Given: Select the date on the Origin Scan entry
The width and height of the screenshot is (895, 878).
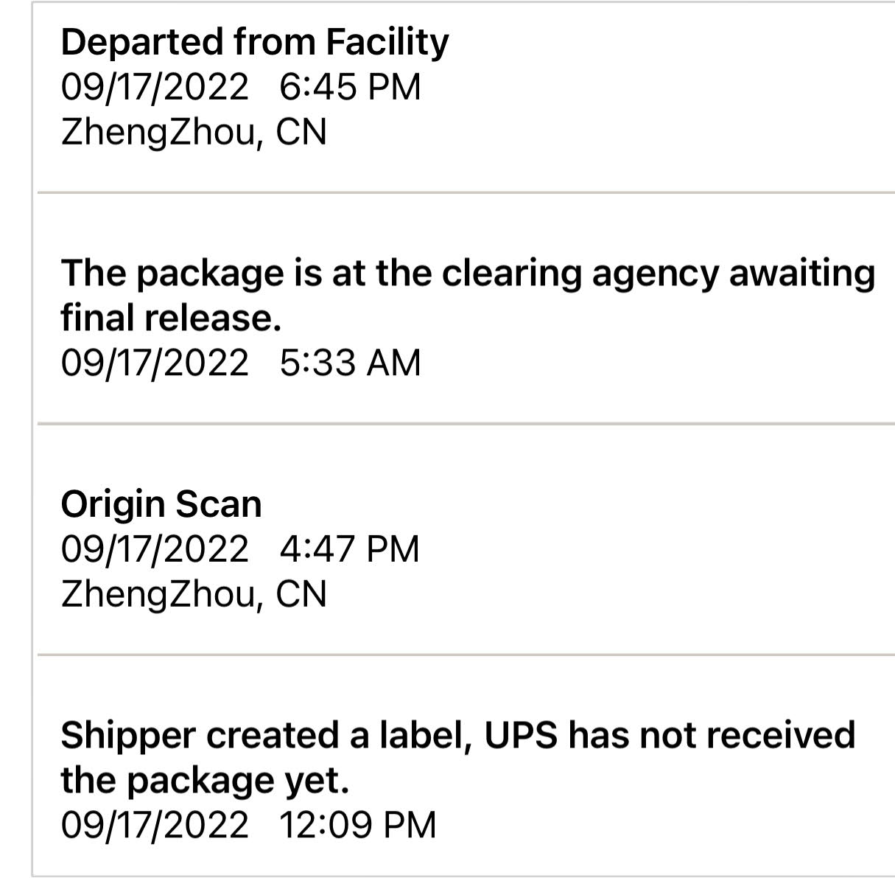Looking at the screenshot, I should click(x=155, y=549).
